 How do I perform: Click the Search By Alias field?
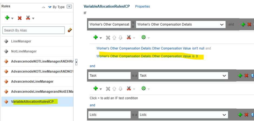click(x=34, y=30)
